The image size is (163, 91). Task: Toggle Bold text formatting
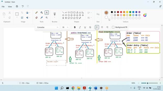tap(75, 27)
